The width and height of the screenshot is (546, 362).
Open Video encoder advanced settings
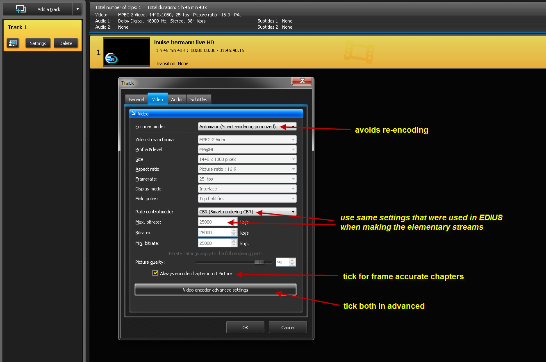click(215, 290)
